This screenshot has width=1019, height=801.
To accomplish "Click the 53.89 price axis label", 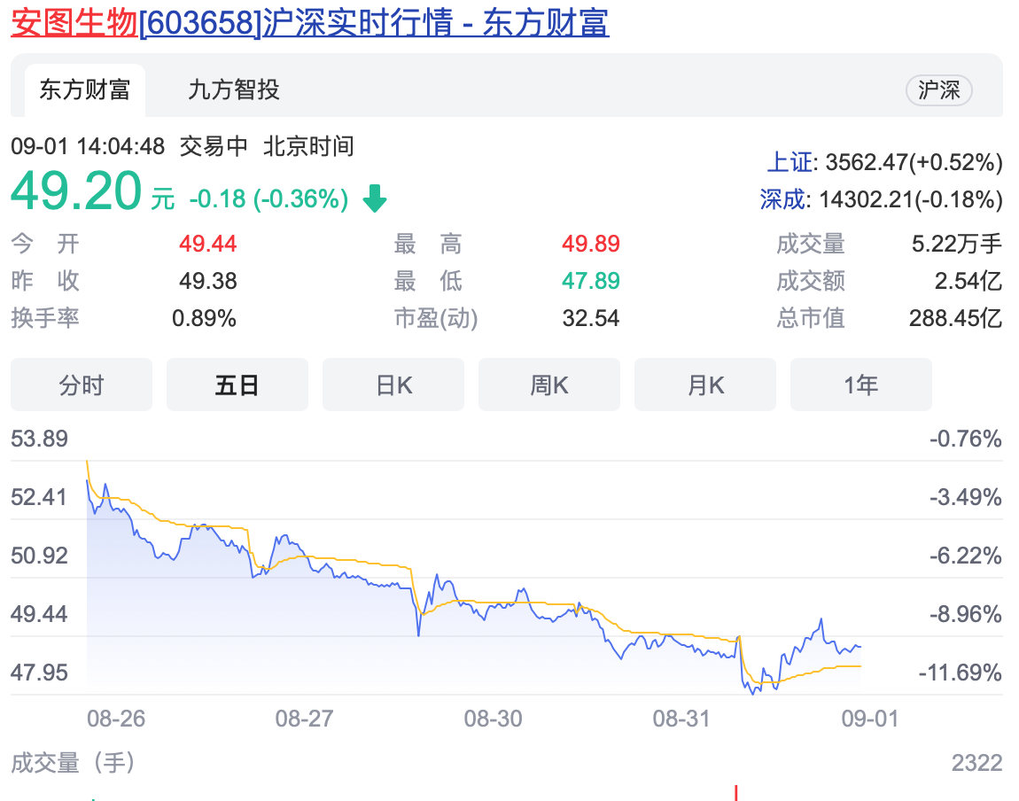I will click(x=39, y=439).
